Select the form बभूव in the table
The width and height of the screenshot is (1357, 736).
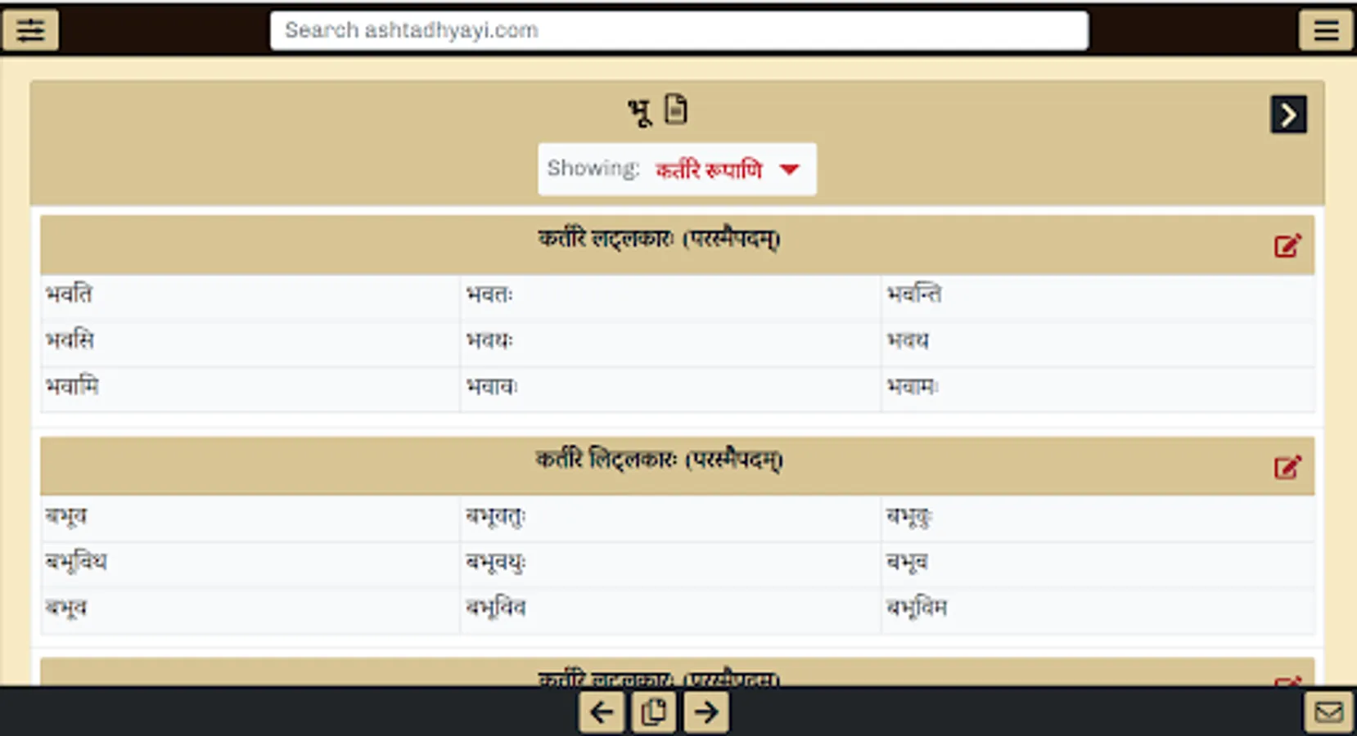[x=65, y=516]
